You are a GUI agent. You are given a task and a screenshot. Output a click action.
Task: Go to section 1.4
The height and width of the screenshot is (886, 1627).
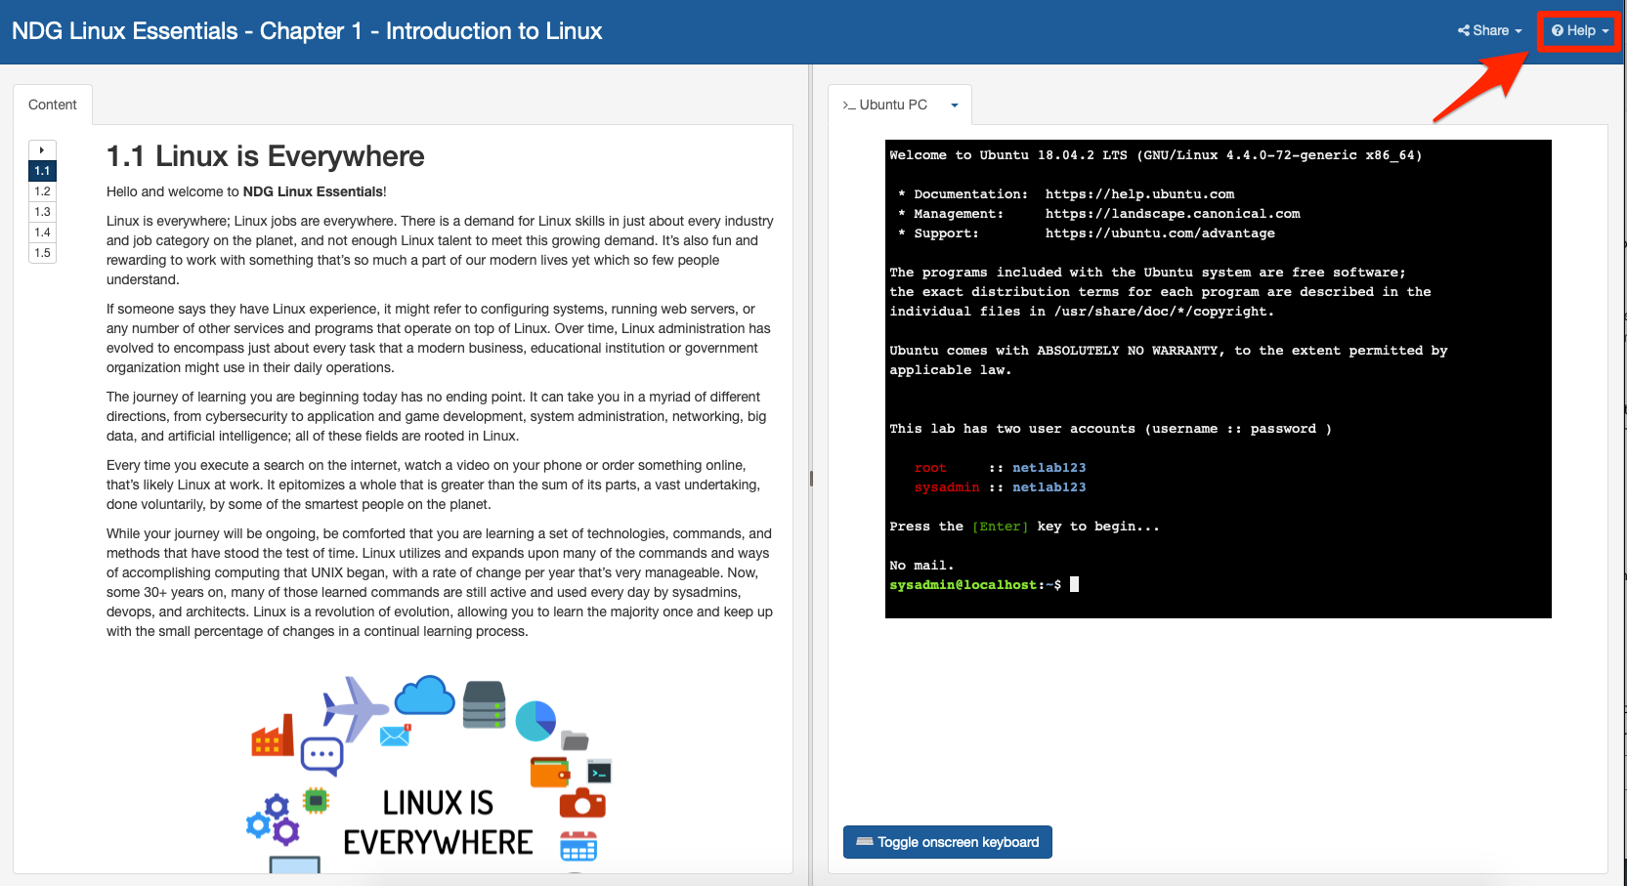click(x=42, y=232)
